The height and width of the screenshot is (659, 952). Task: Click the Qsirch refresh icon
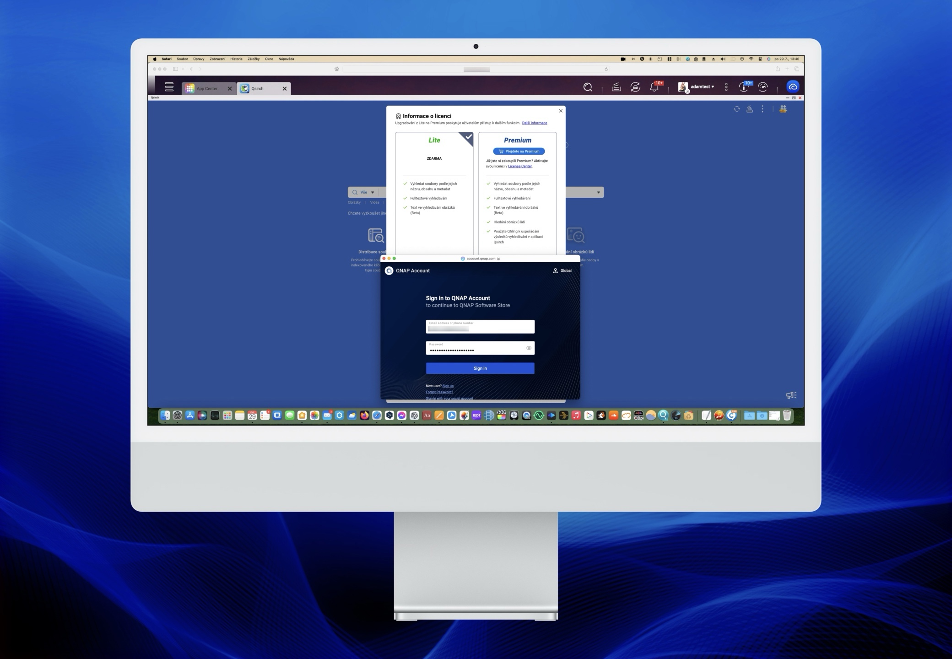tap(736, 109)
